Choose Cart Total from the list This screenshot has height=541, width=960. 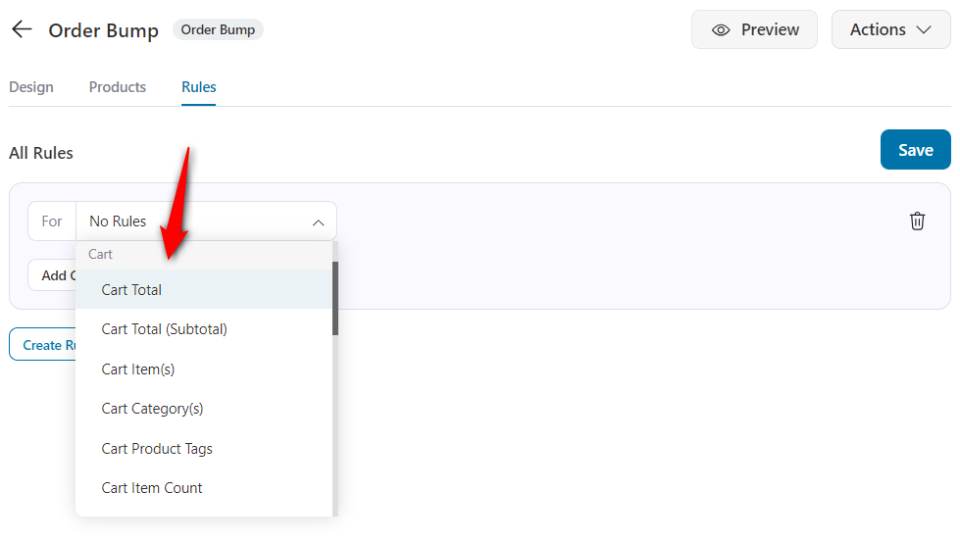pyautogui.click(x=204, y=289)
